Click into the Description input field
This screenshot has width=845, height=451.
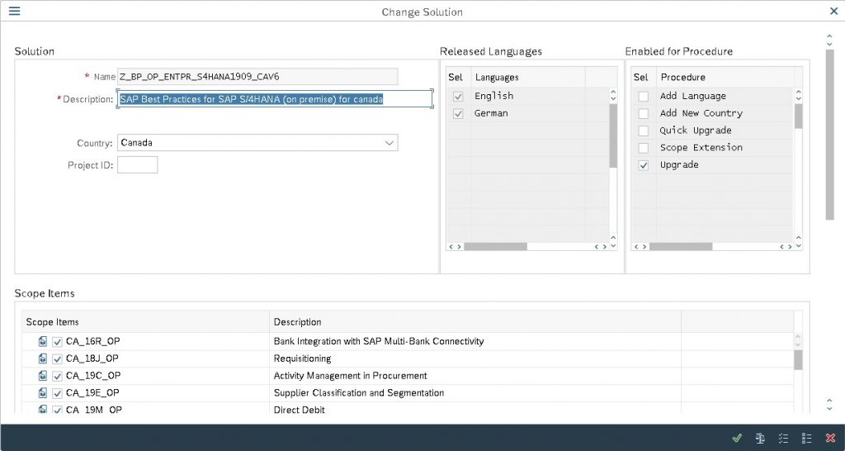(275, 99)
